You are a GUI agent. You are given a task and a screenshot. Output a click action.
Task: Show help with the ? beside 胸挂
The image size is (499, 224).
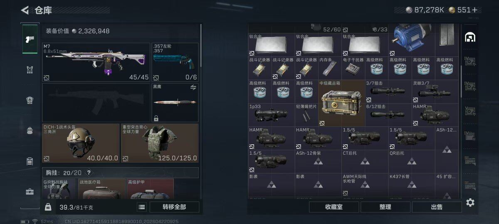89,173
